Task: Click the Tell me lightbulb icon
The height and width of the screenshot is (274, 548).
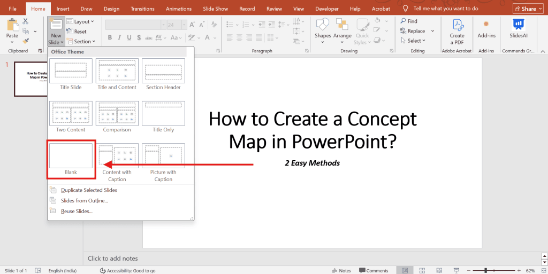Action: [x=406, y=9]
